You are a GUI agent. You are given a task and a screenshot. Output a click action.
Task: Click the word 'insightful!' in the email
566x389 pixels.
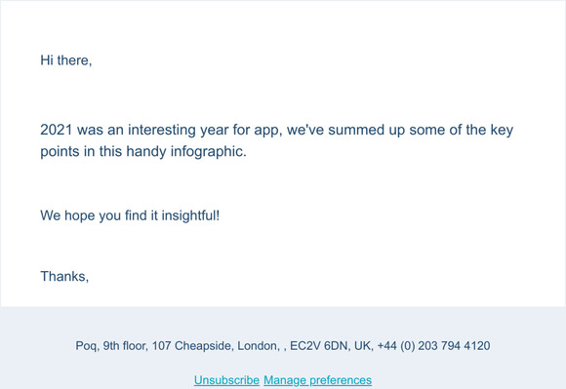tap(190, 215)
